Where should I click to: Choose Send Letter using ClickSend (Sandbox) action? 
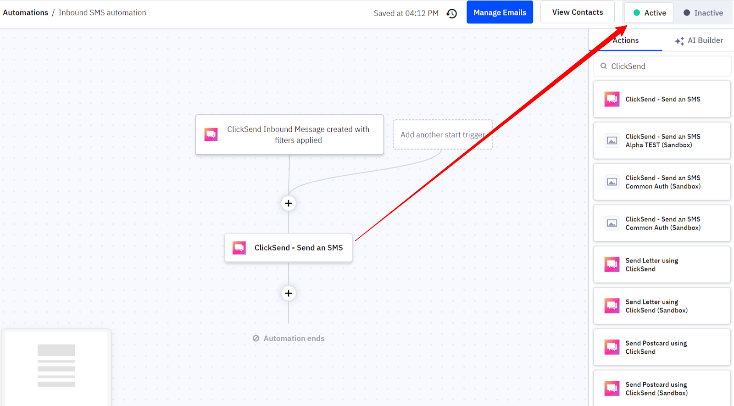coord(662,306)
